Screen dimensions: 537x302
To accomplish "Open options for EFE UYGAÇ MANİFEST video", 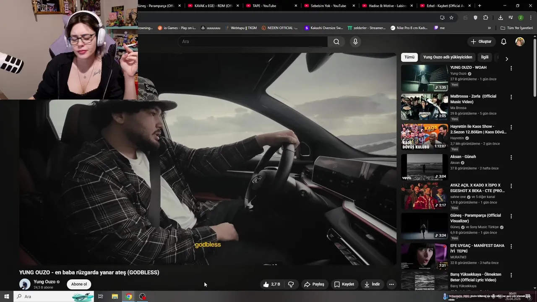I will [x=511, y=246].
